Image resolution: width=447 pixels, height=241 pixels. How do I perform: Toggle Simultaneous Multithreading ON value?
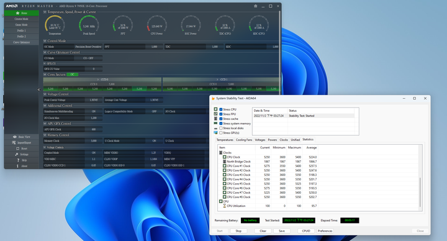94,112
